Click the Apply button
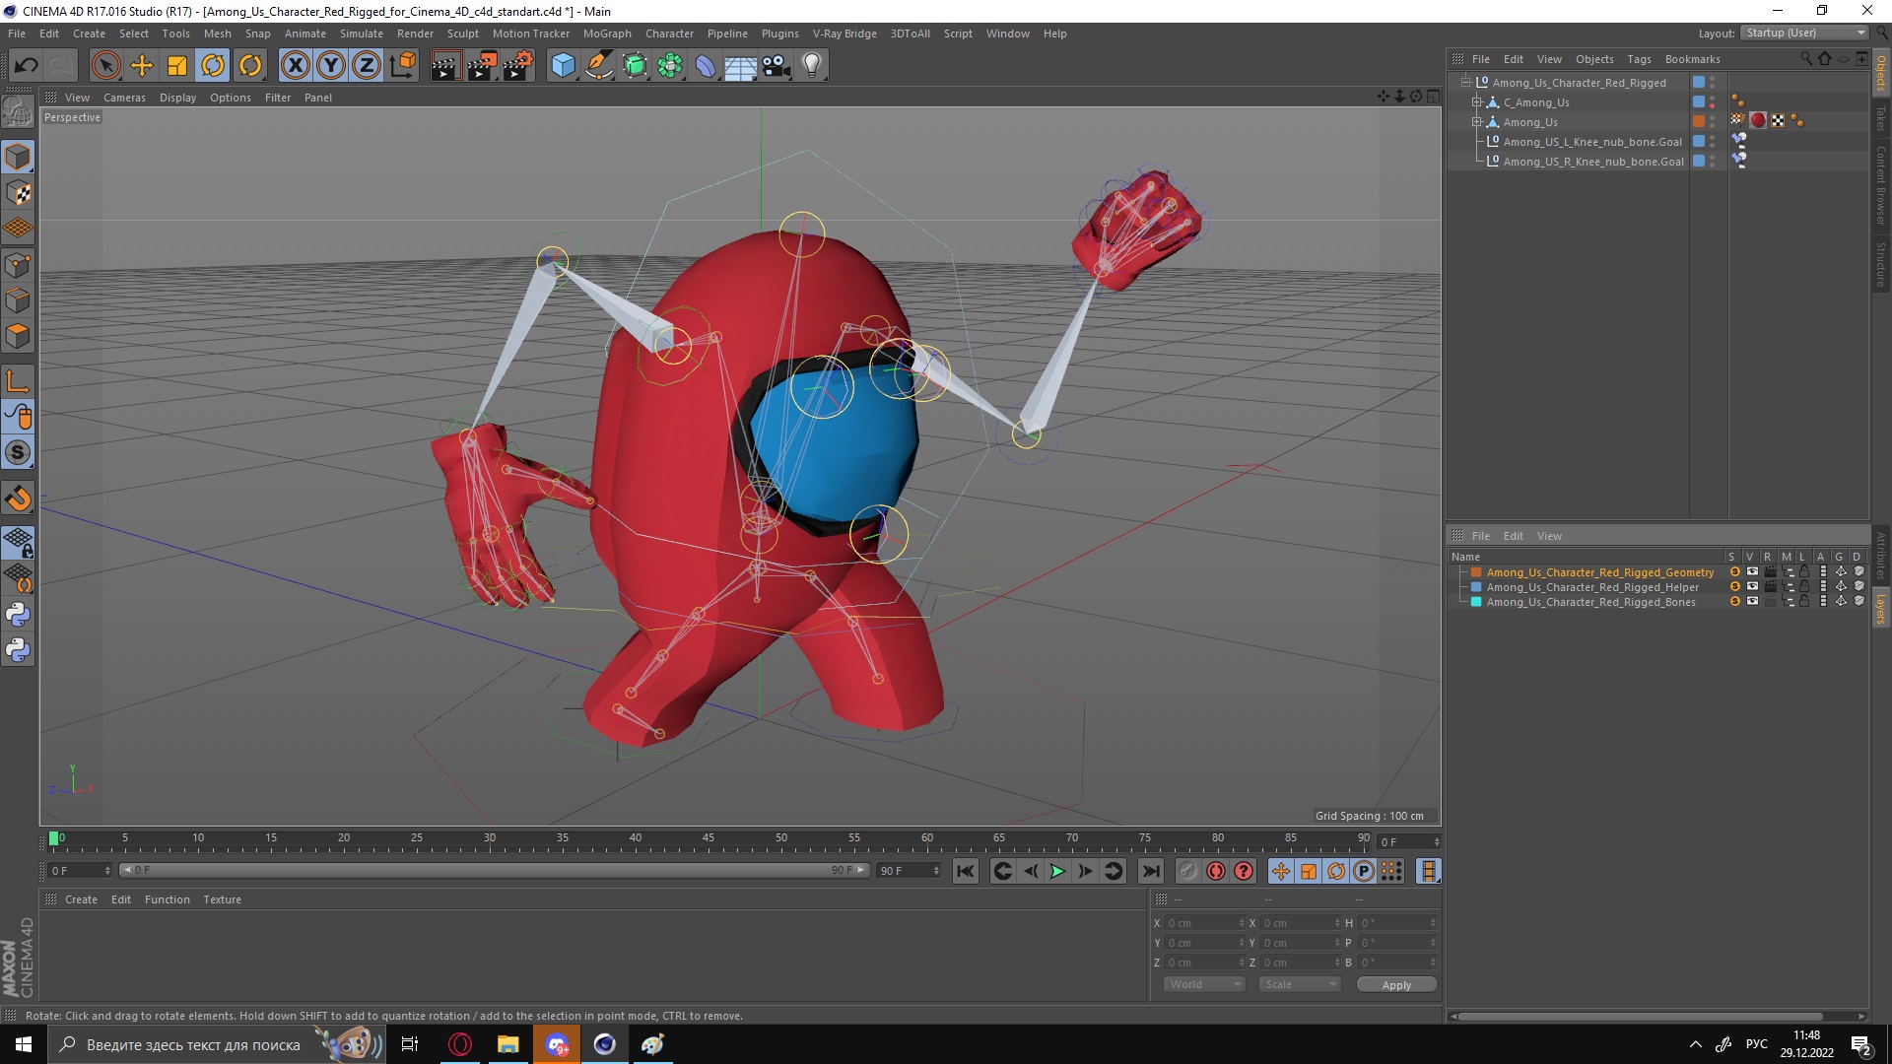 pyautogui.click(x=1396, y=985)
